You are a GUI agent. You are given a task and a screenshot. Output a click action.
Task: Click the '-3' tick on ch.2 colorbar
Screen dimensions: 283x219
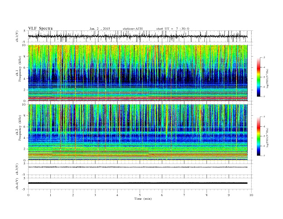click(x=264, y=117)
